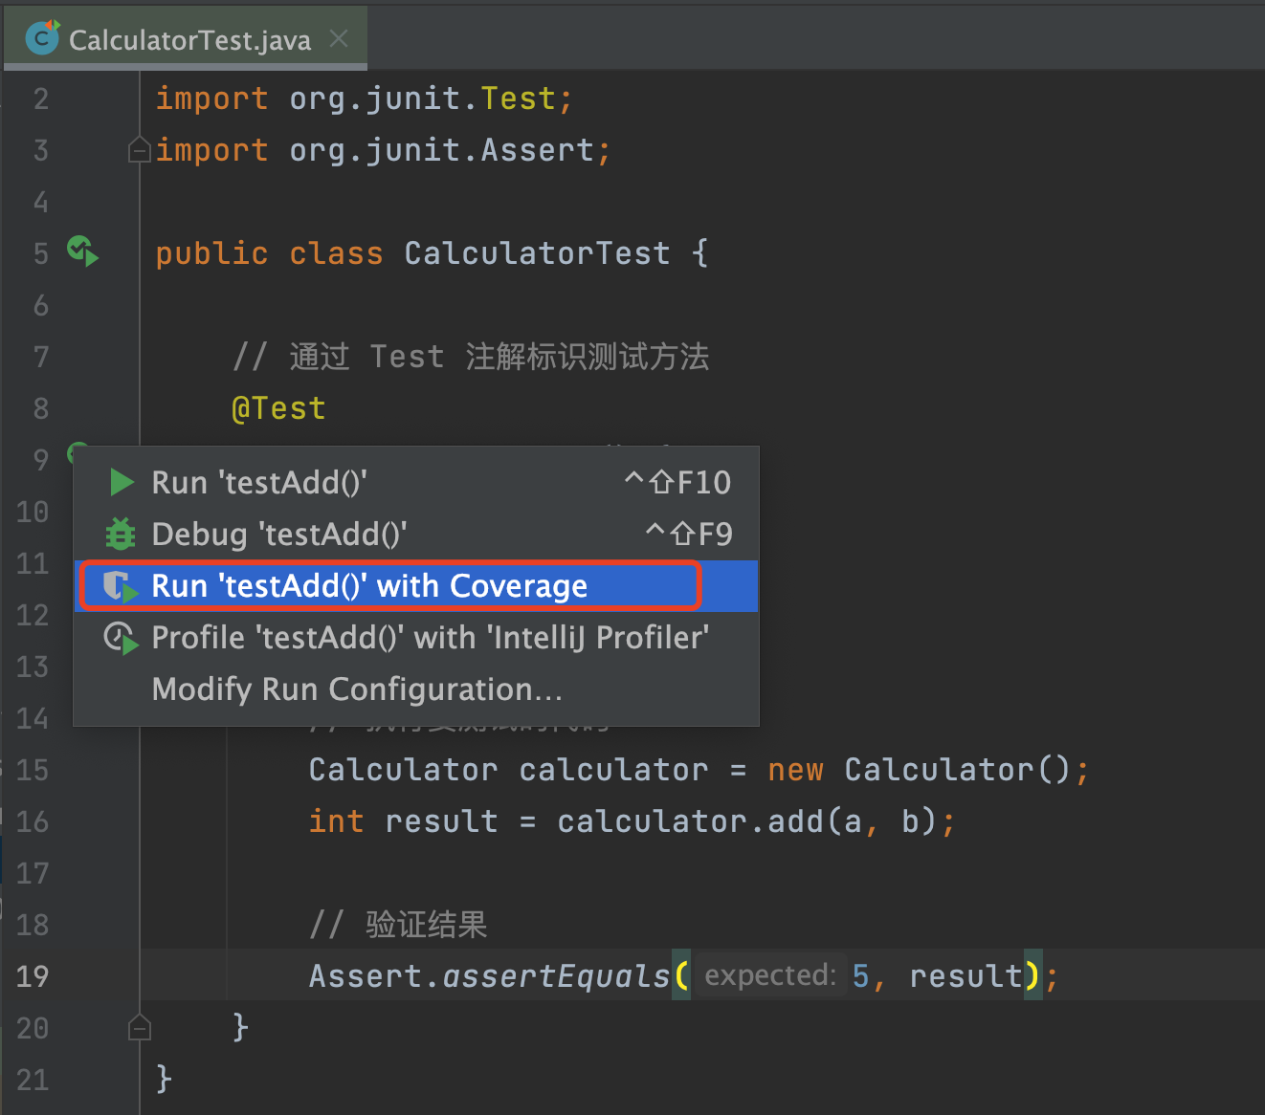Click the green Debug bug icon
Image resolution: width=1265 pixels, height=1115 pixels.
121,535
